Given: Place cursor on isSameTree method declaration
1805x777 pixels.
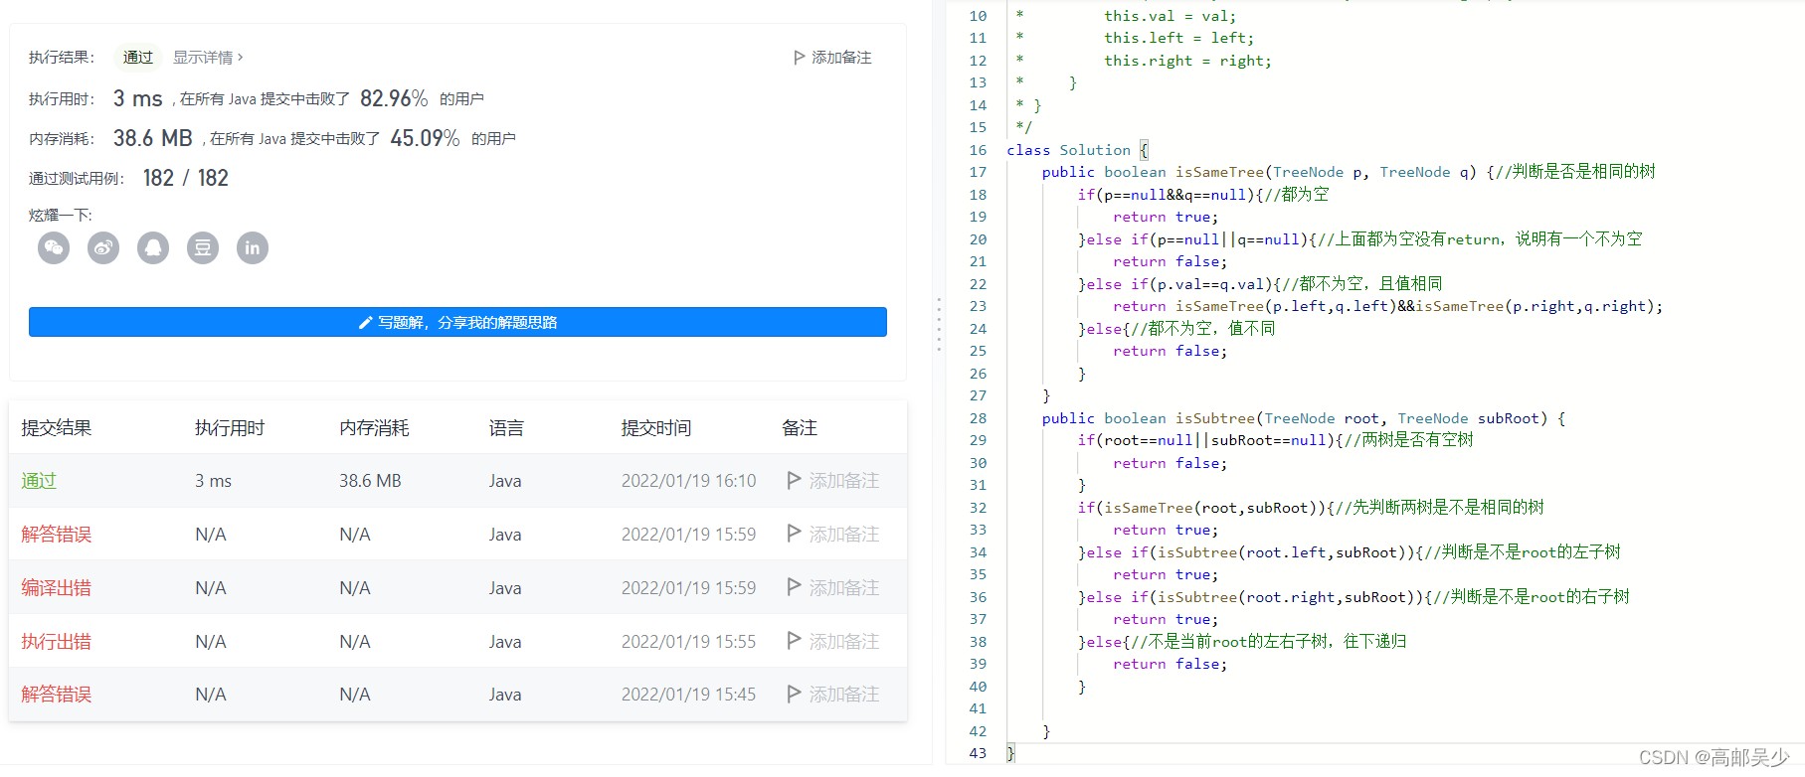Looking at the screenshot, I should (x=1349, y=172).
